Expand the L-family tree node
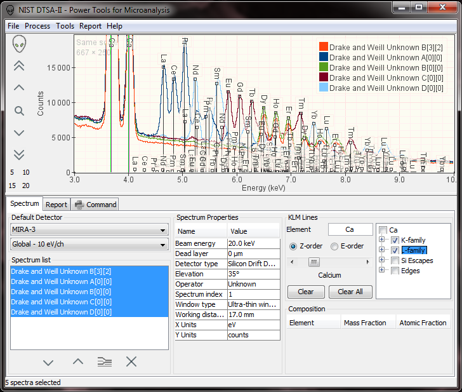 381,250
